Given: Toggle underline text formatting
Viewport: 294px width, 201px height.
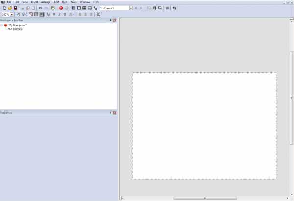Looking at the screenshot, I should 65,14.
